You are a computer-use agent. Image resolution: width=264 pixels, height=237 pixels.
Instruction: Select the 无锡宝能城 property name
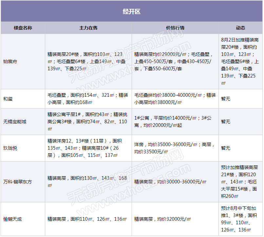coord(15,122)
